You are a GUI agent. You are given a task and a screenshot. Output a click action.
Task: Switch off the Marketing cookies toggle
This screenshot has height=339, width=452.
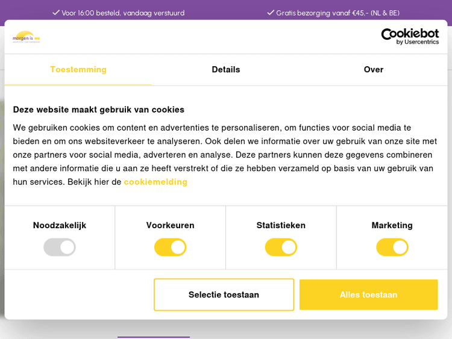click(x=392, y=247)
